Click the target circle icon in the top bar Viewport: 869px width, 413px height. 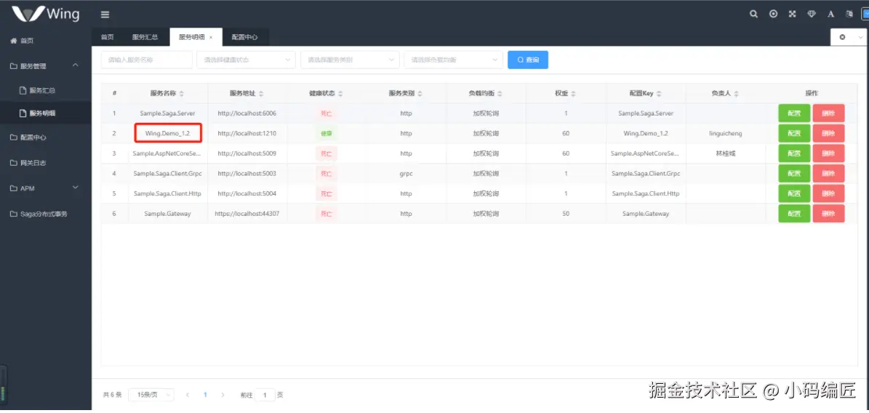click(773, 15)
